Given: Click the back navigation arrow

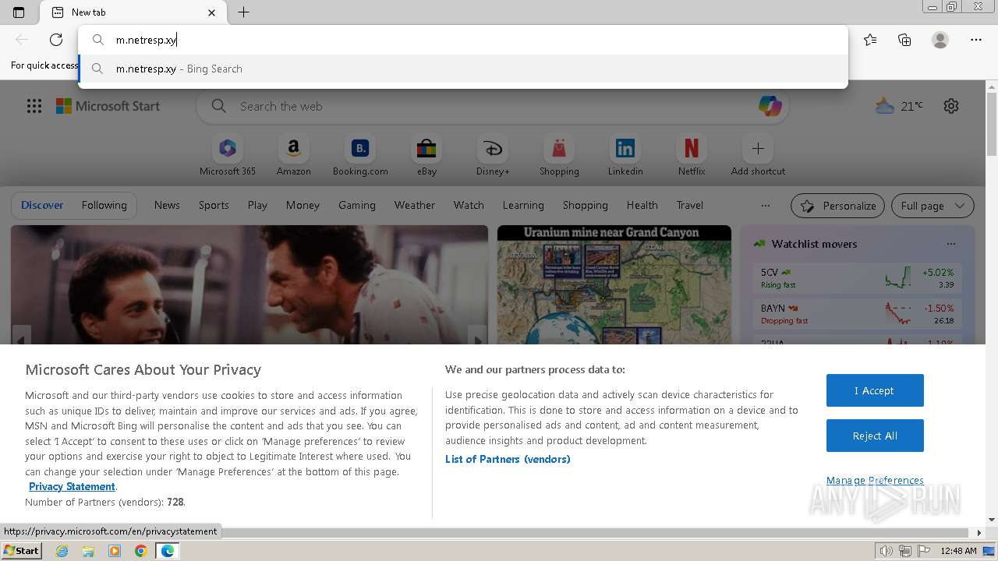Looking at the screenshot, I should point(22,40).
